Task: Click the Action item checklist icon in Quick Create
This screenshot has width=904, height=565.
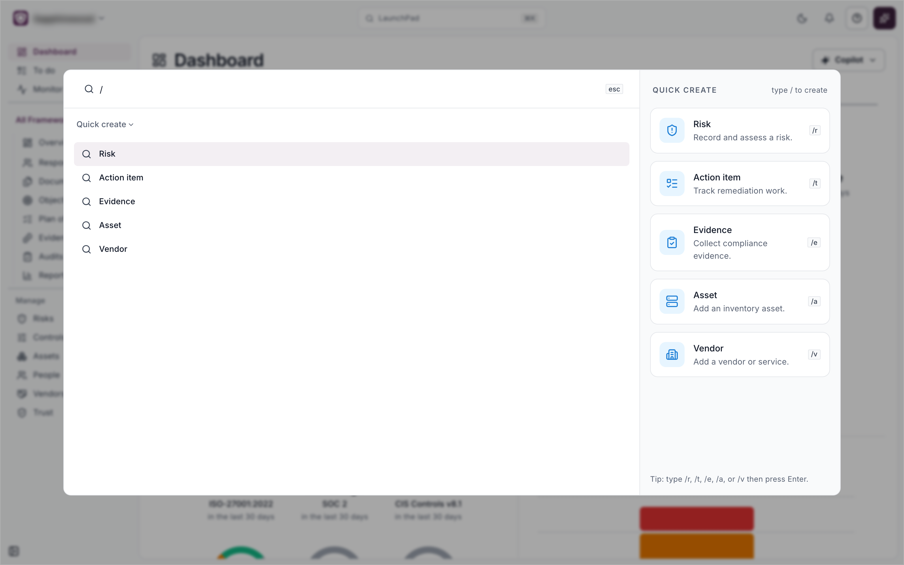Action: click(672, 184)
